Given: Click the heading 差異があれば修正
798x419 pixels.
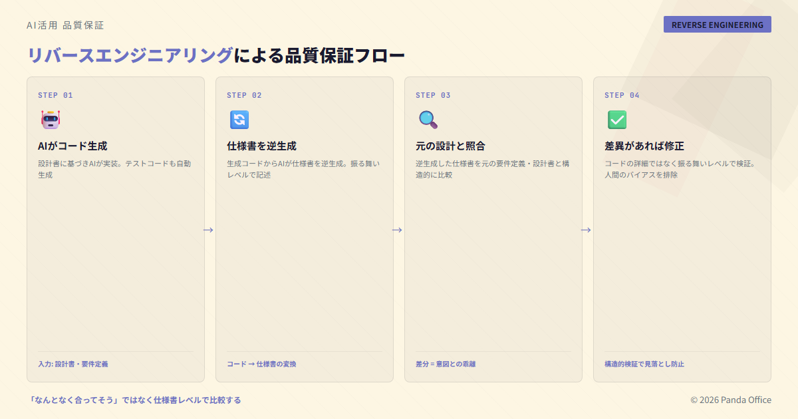Looking at the screenshot, I should (644, 146).
